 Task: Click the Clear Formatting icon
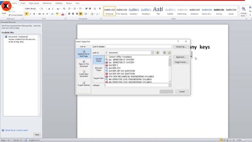(64, 9)
